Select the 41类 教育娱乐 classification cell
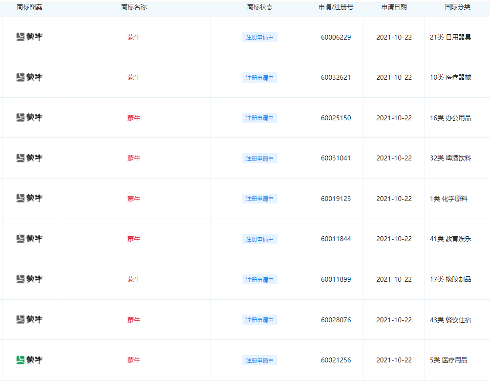 tap(450, 239)
